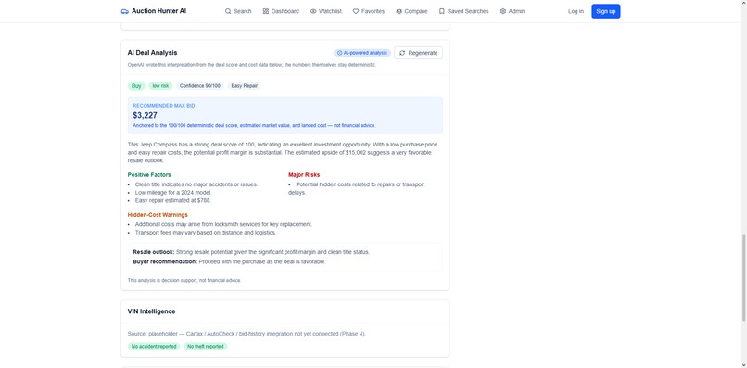Image resolution: width=747 pixels, height=368 pixels.
Task: Click the Buyer recommendation line
Action: (229, 261)
